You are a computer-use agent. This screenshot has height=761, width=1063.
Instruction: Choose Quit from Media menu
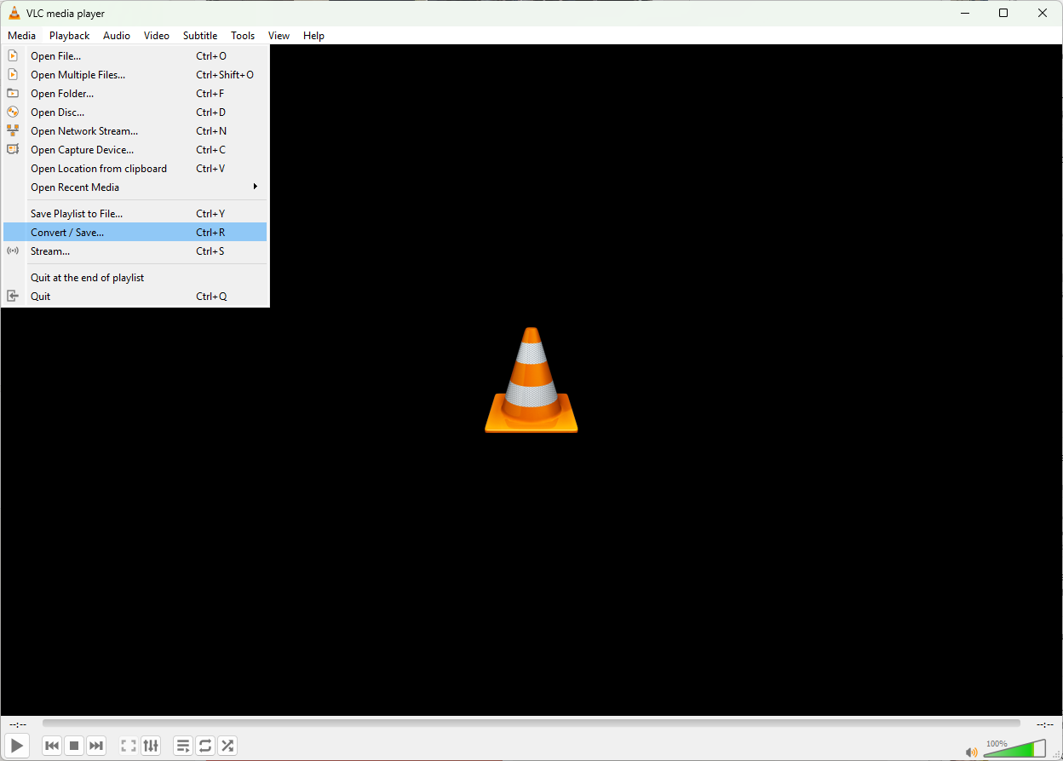pos(135,297)
